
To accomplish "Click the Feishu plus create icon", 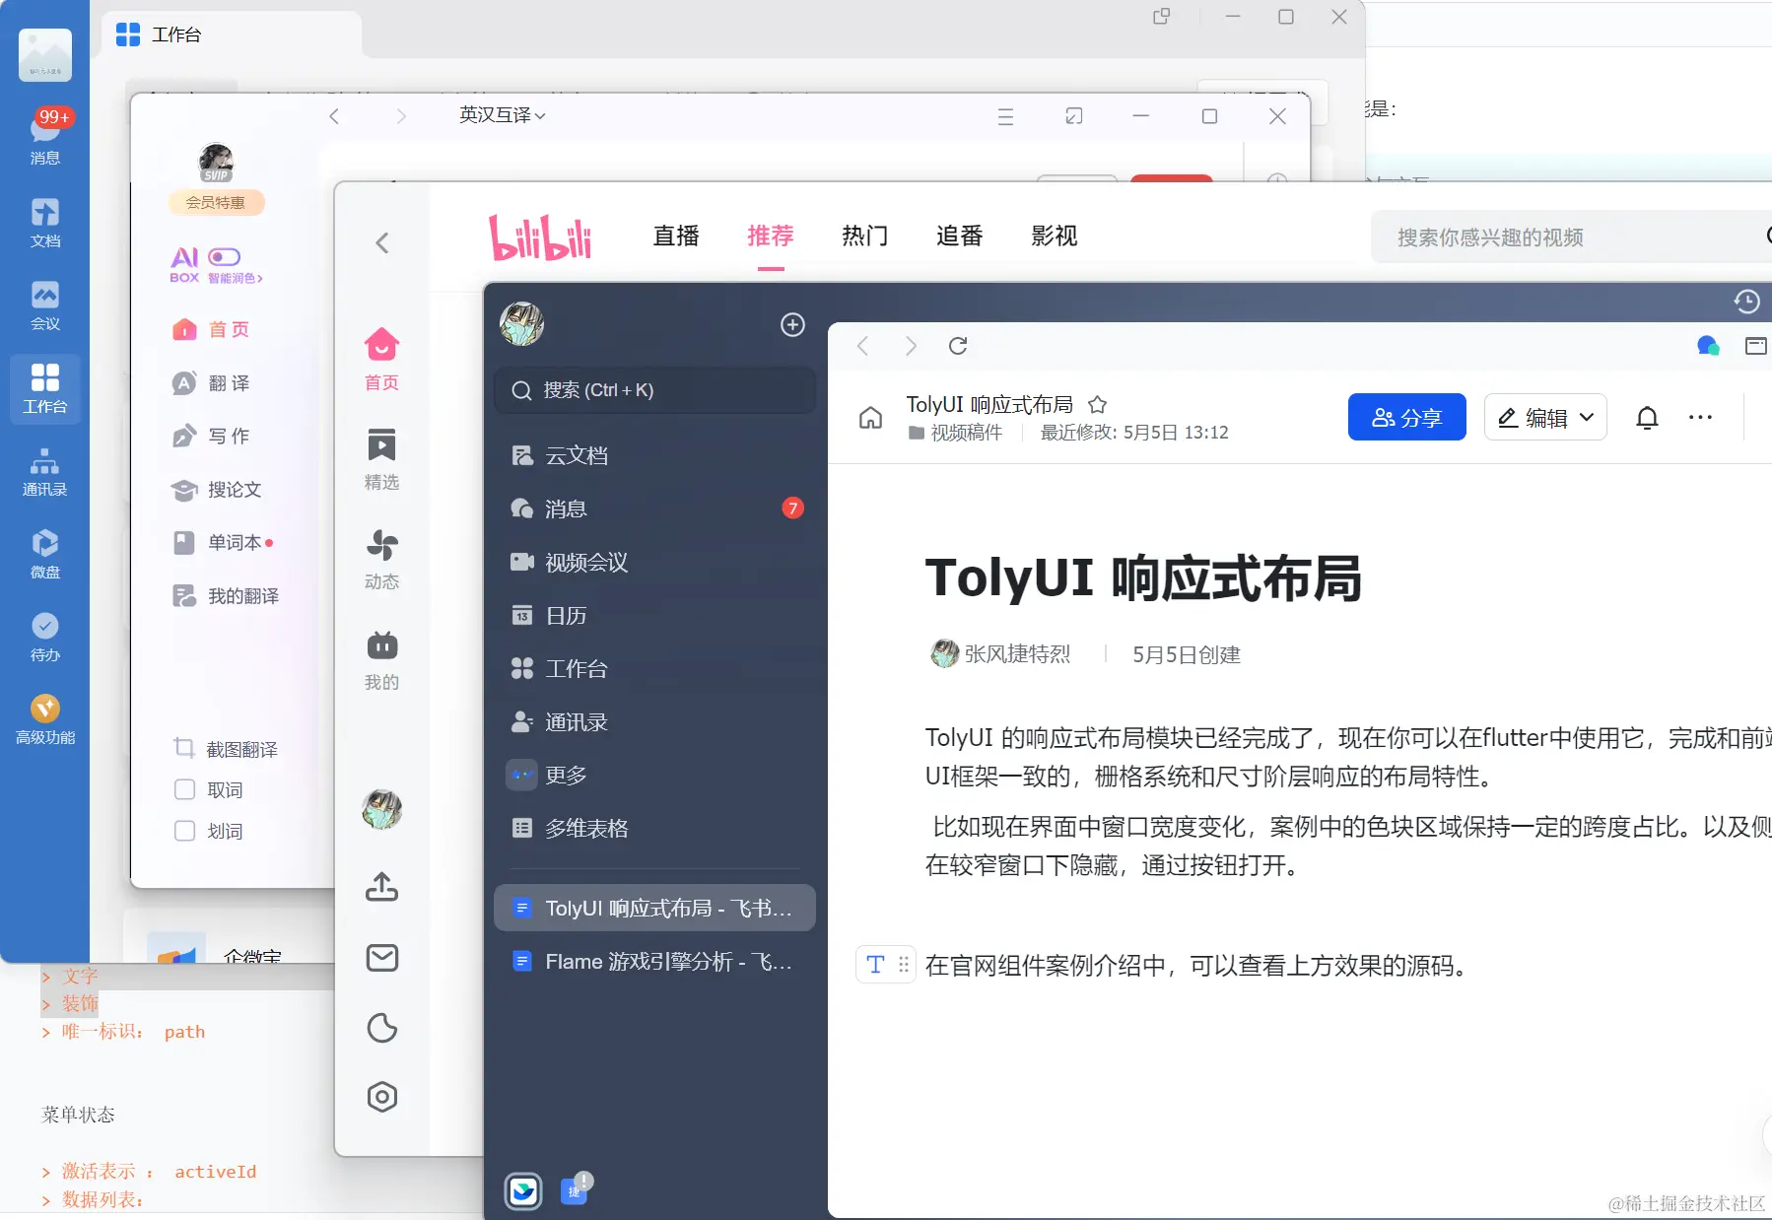I will point(792,324).
